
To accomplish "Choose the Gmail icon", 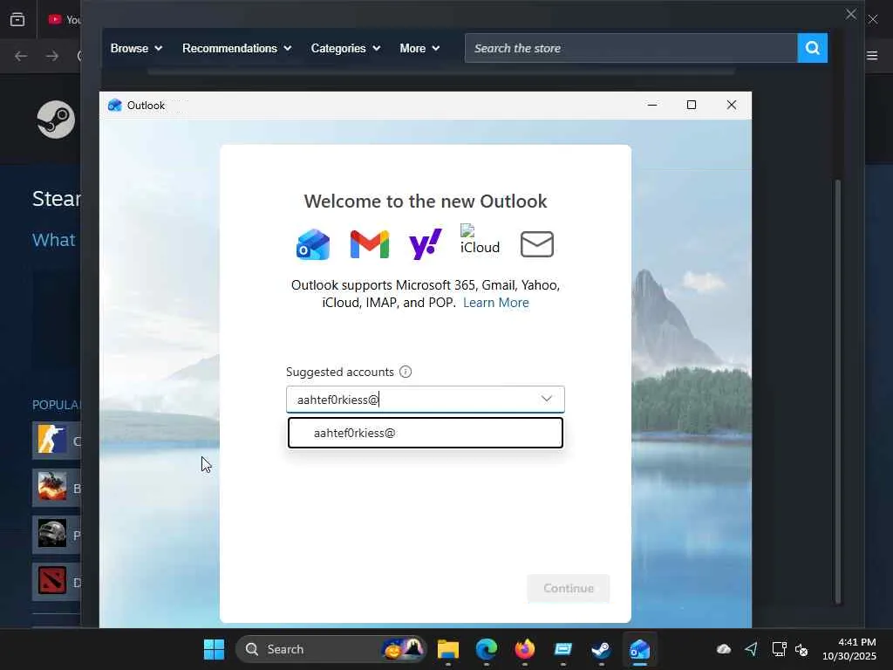I will click(x=369, y=244).
